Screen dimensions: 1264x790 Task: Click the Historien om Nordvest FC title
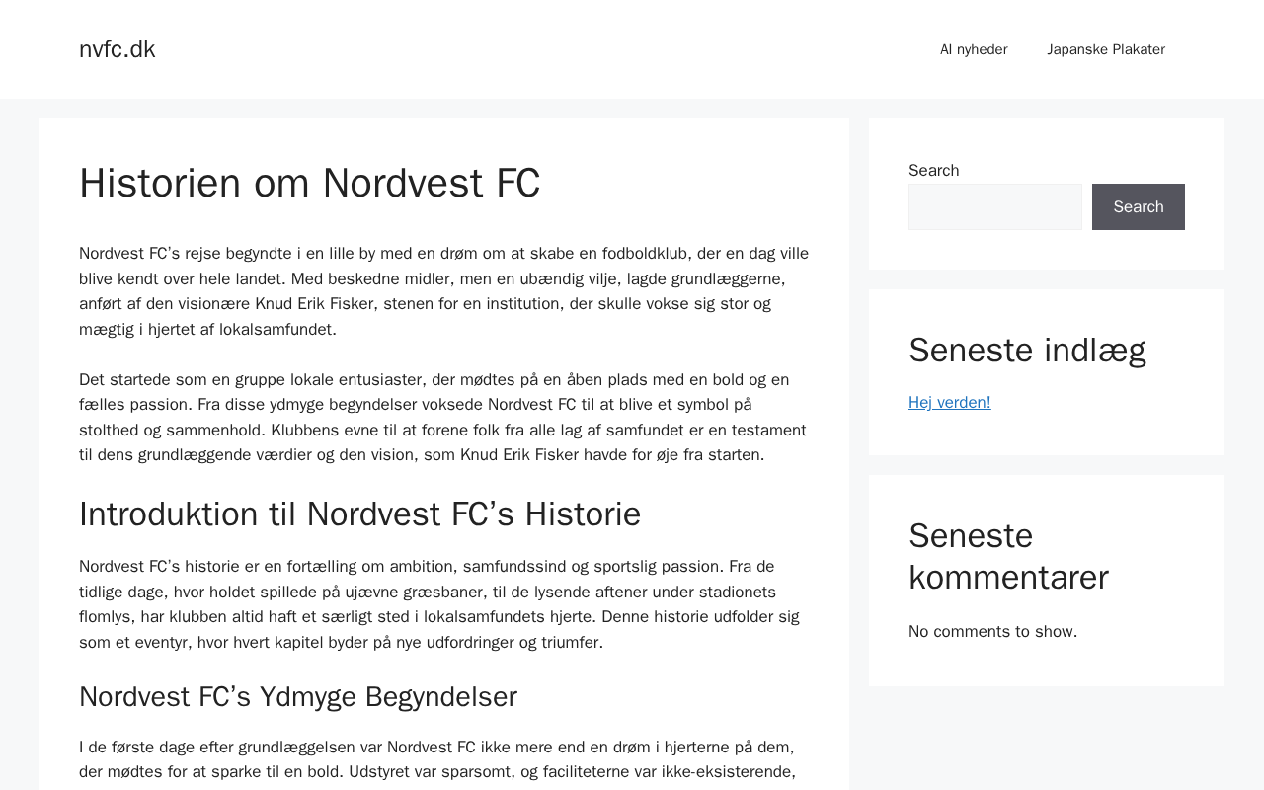pos(309,183)
